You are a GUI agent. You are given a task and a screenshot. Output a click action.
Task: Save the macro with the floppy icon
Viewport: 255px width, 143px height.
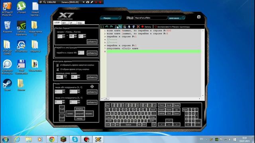102,27
